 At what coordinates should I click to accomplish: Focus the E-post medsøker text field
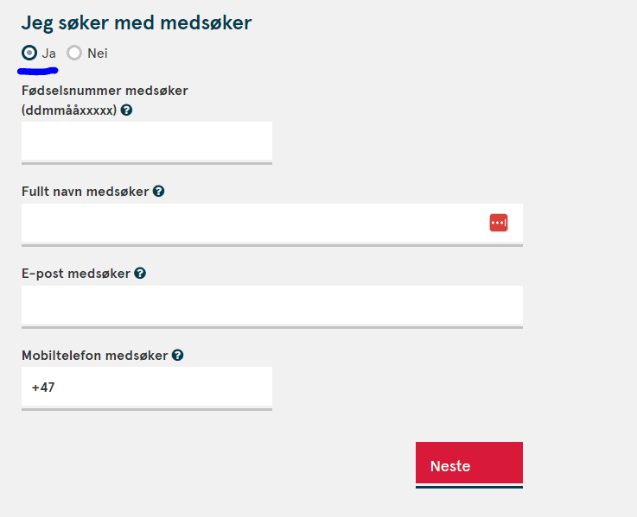pos(271,305)
